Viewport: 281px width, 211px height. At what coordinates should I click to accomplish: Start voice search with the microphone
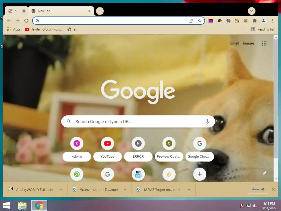coord(207,121)
